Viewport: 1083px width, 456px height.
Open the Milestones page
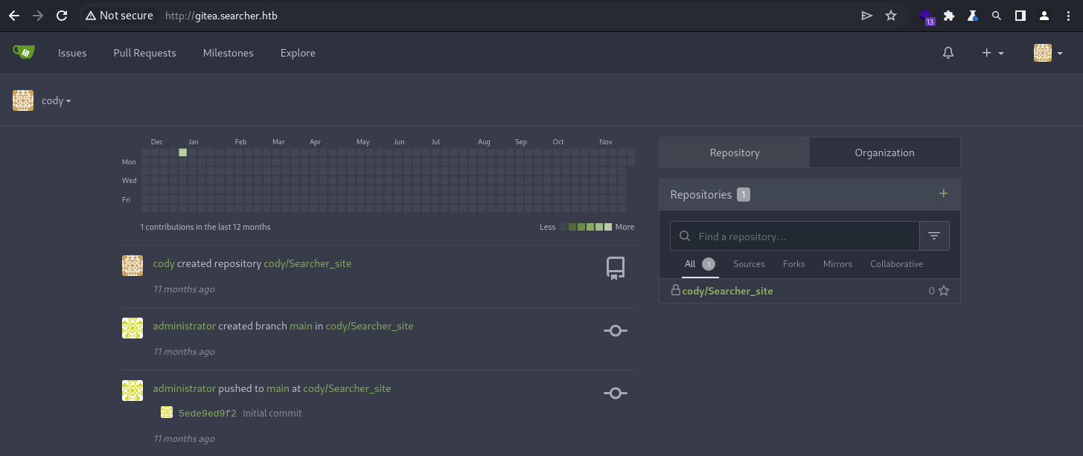[228, 53]
